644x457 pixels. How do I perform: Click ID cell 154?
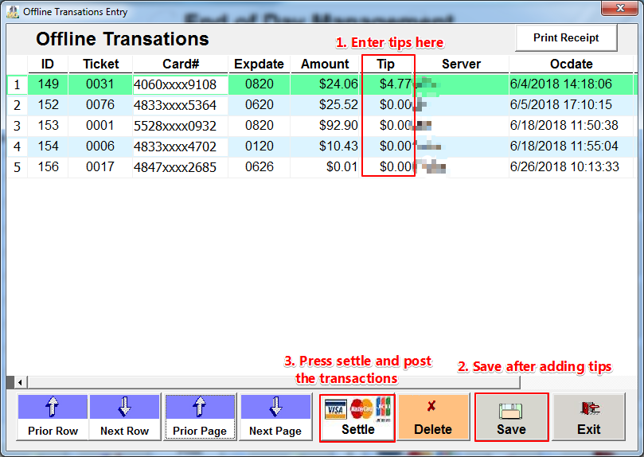point(48,146)
